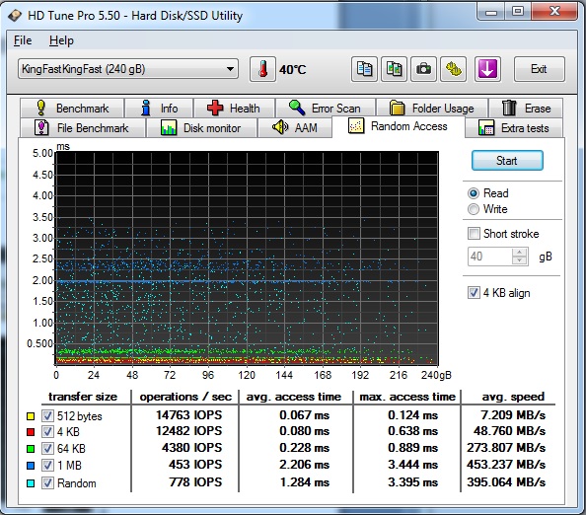586x515 pixels.
Task: Click the camera save screenshot icon
Action: tap(423, 69)
